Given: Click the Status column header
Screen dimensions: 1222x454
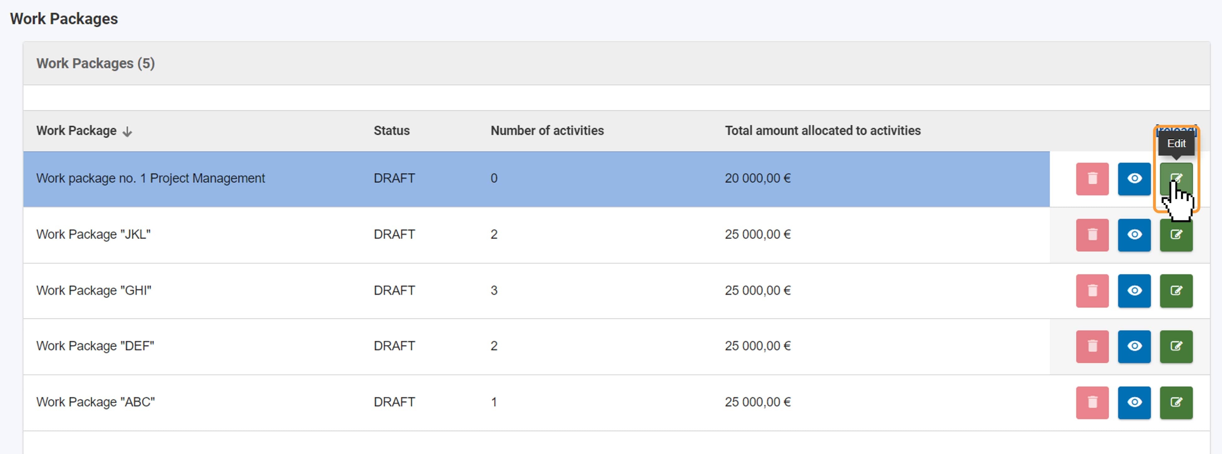Looking at the screenshot, I should click(391, 131).
